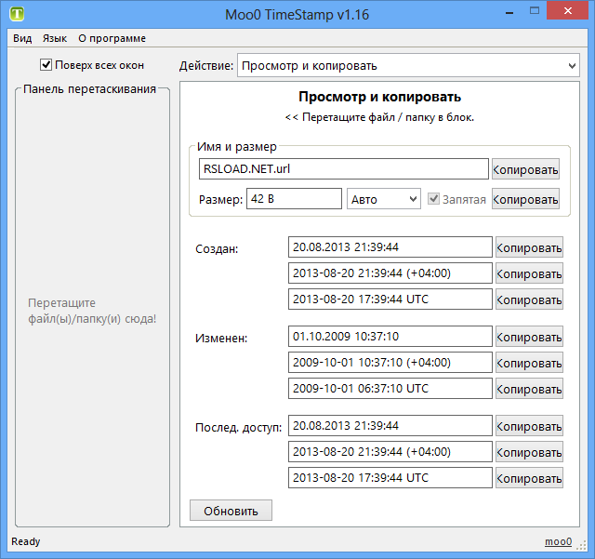The width and height of the screenshot is (595, 559).
Task: Copy Изменен UTC timestamp 06:37:10
Action: pos(529,389)
